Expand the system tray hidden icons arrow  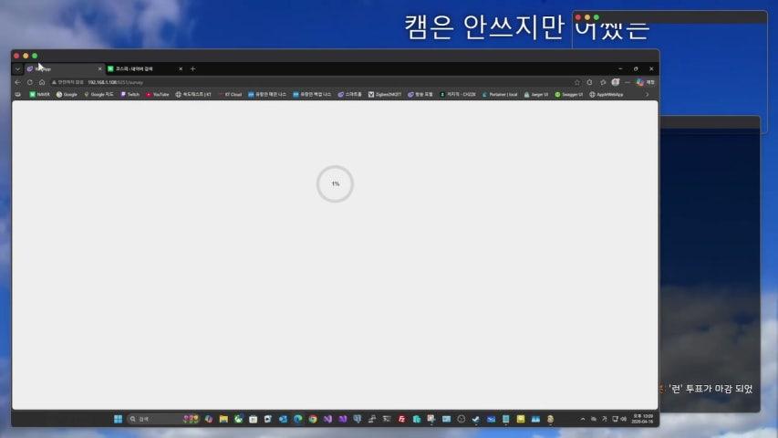[583, 419]
